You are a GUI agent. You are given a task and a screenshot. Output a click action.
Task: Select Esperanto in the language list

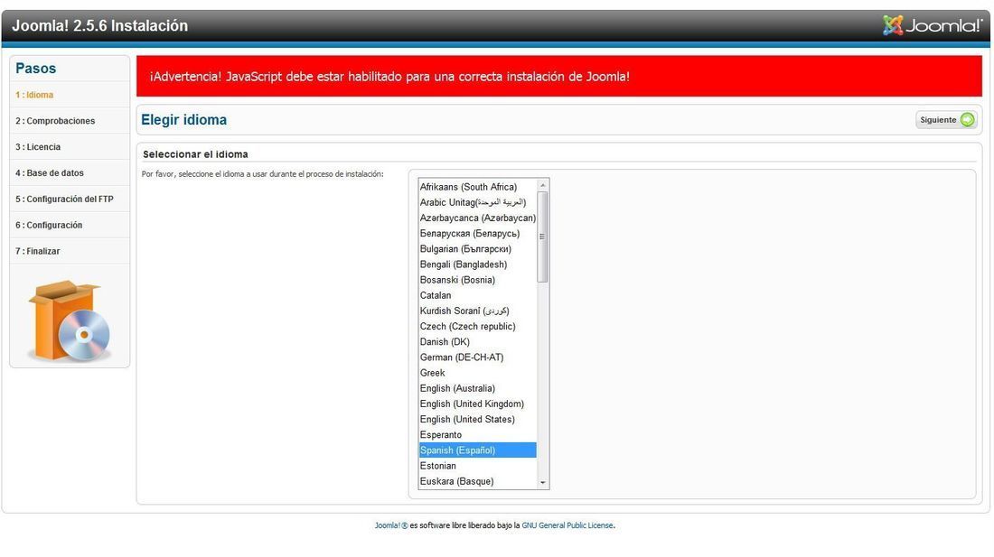click(478, 435)
